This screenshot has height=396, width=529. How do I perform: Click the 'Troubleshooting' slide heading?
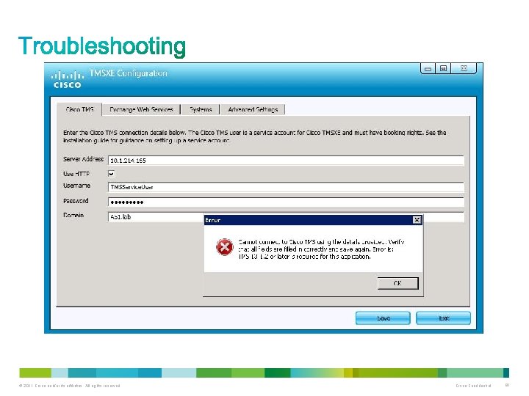click(x=102, y=47)
